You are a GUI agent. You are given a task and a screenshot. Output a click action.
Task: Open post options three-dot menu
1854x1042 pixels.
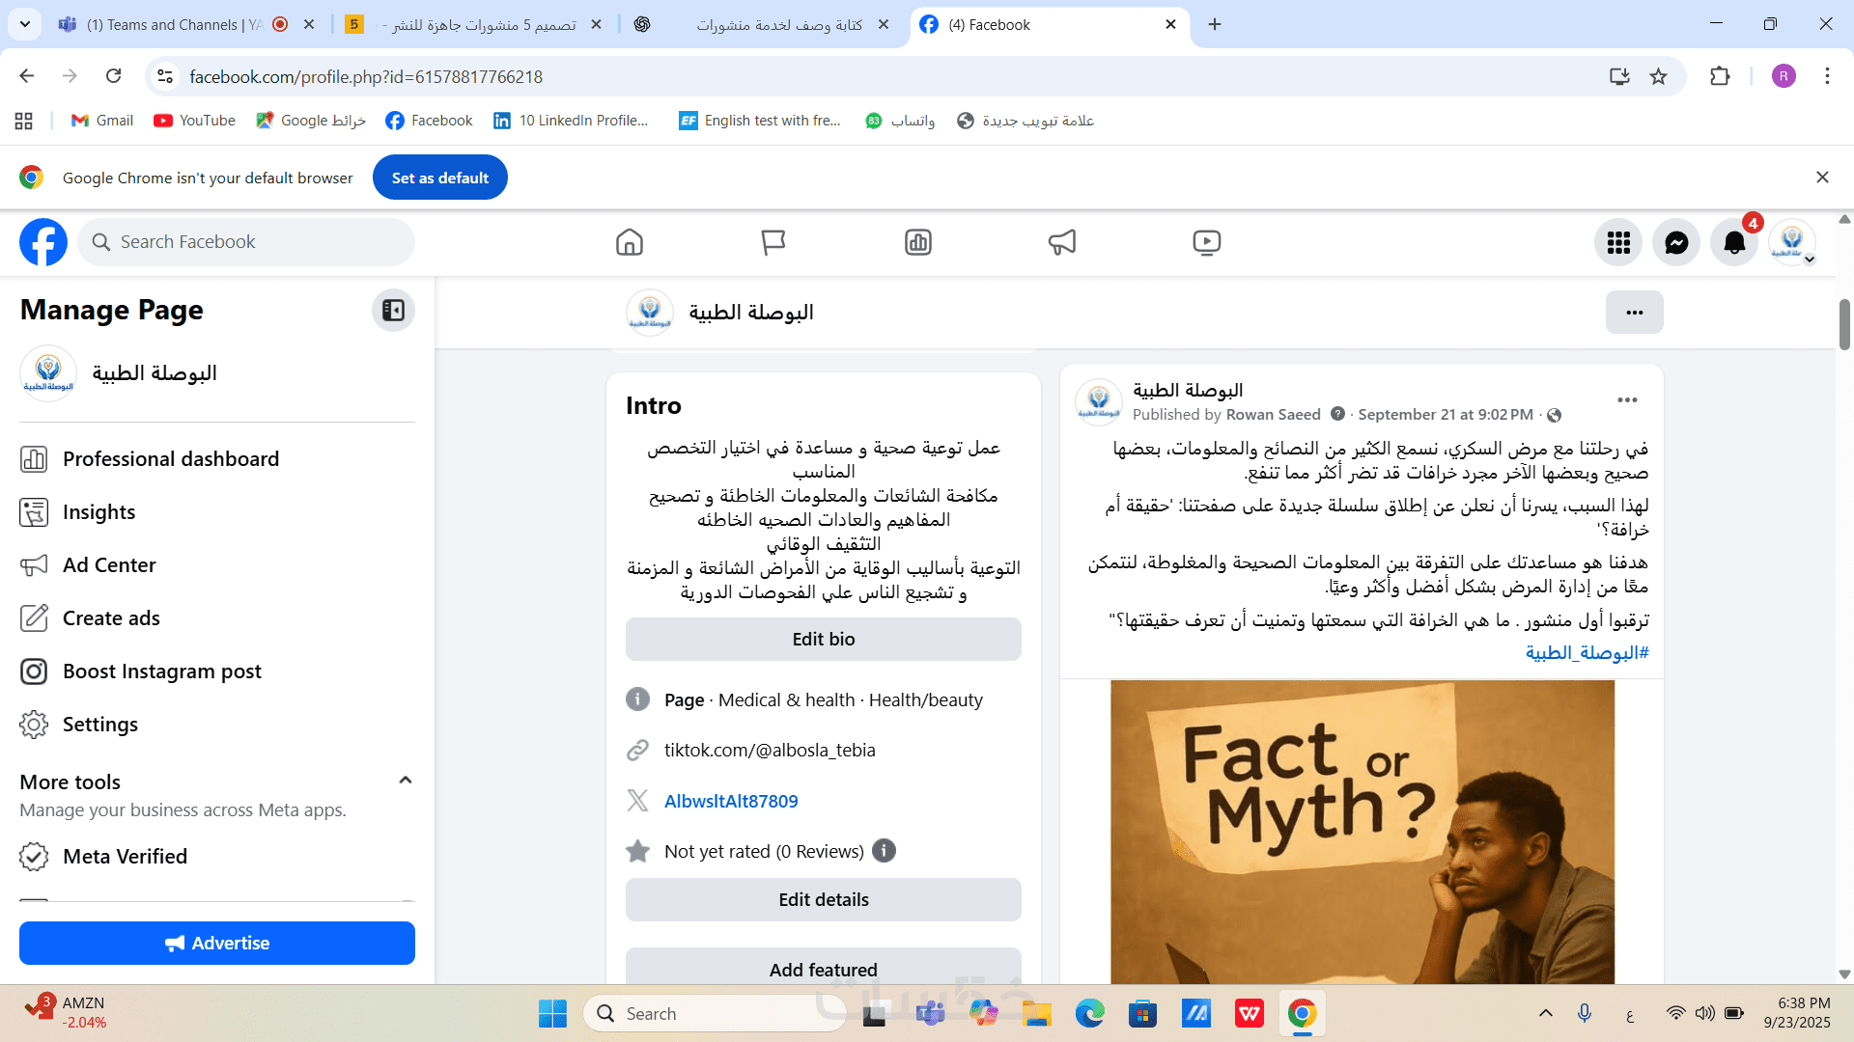pos(1627,400)
